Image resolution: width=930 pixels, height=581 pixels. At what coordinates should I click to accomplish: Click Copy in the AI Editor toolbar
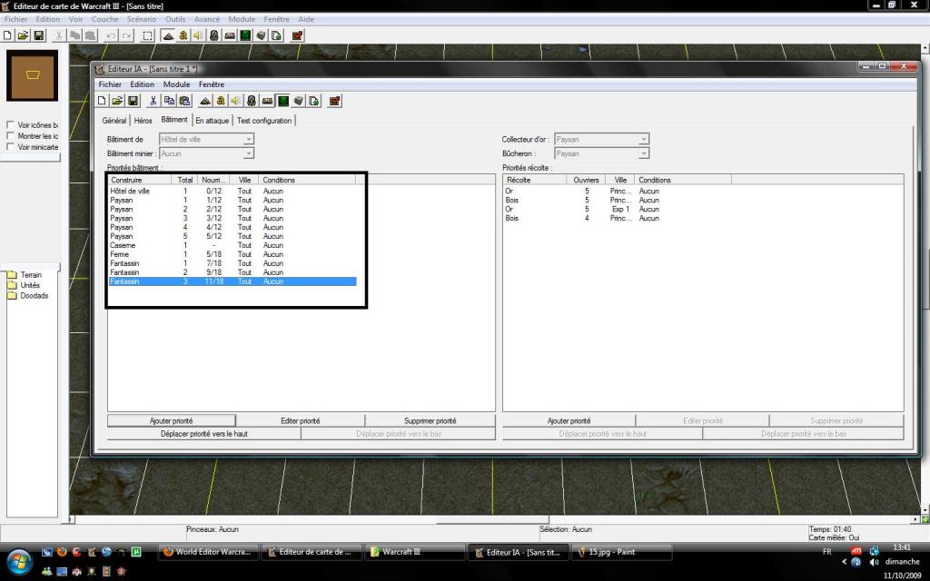point(169,102)
